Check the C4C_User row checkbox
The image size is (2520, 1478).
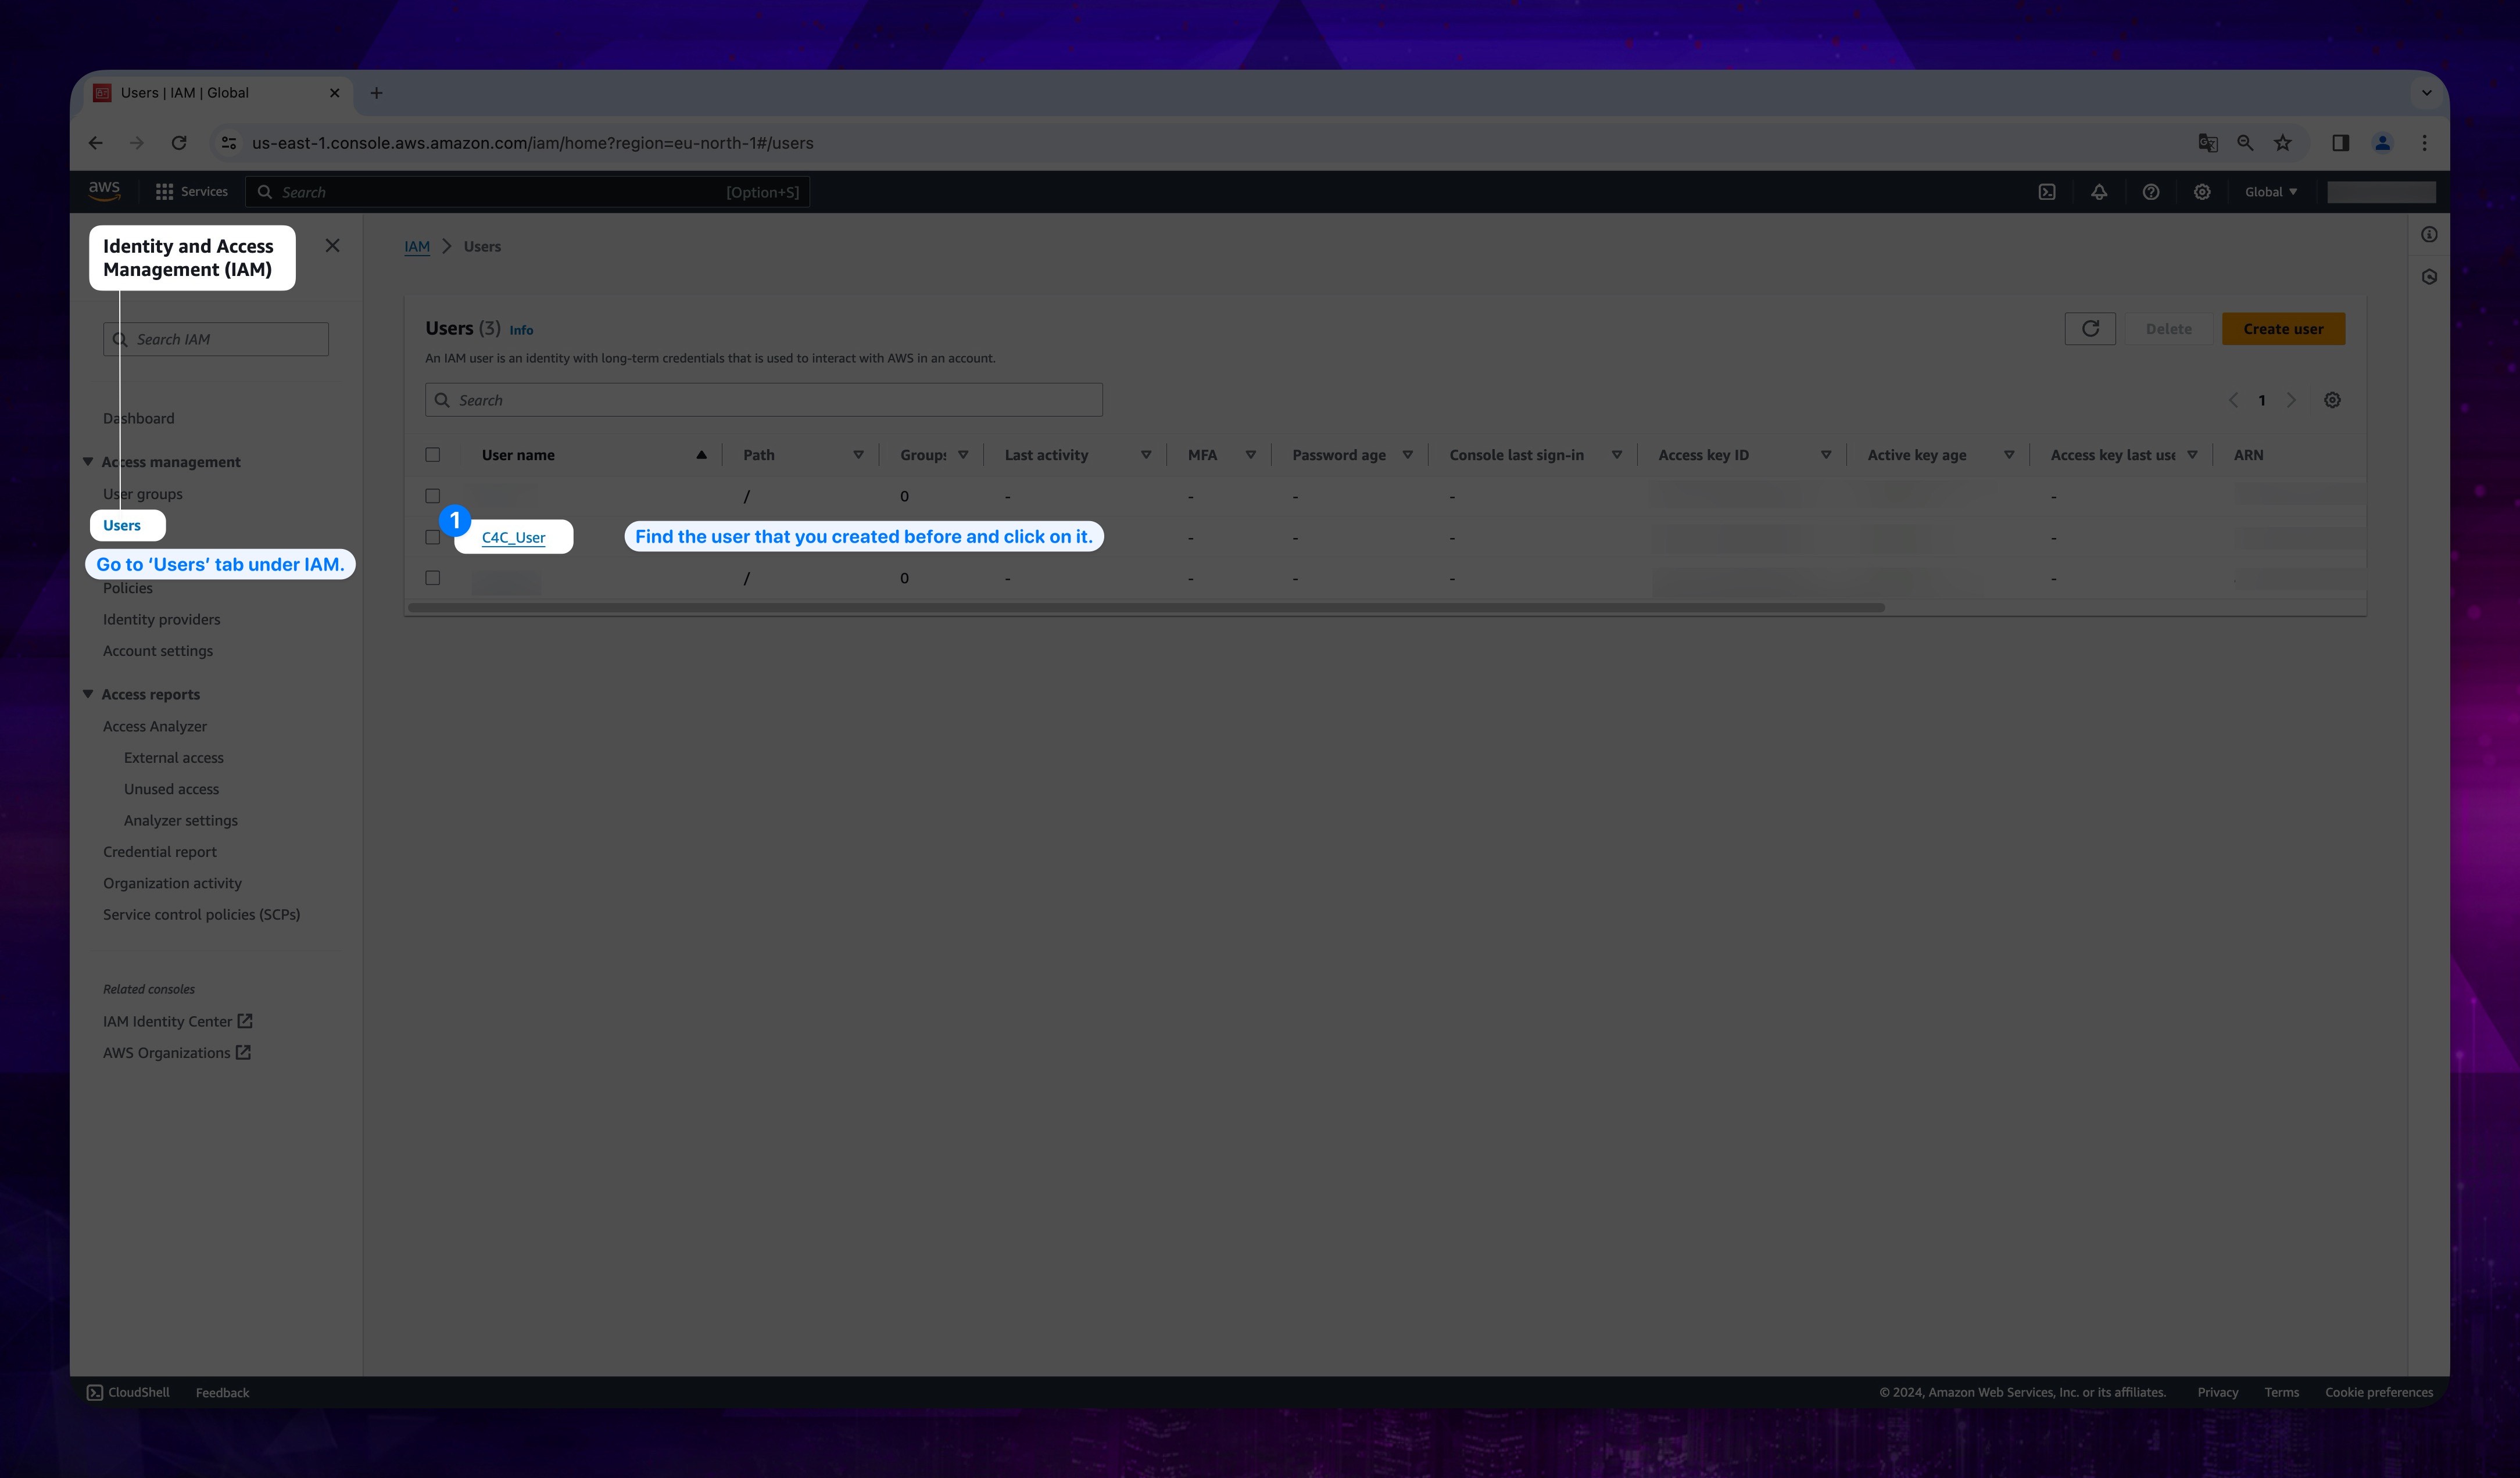click(433, 537)
